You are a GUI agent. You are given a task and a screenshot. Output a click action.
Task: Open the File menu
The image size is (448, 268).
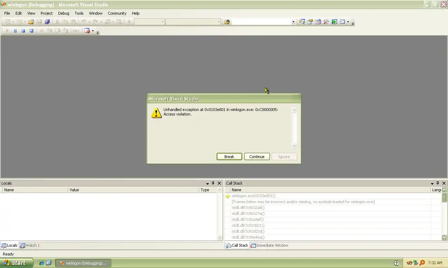tap(7, 13)
